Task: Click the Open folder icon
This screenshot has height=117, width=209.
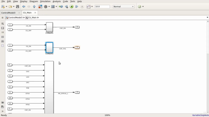Action: pyautogui.click(x=10, y=6)
